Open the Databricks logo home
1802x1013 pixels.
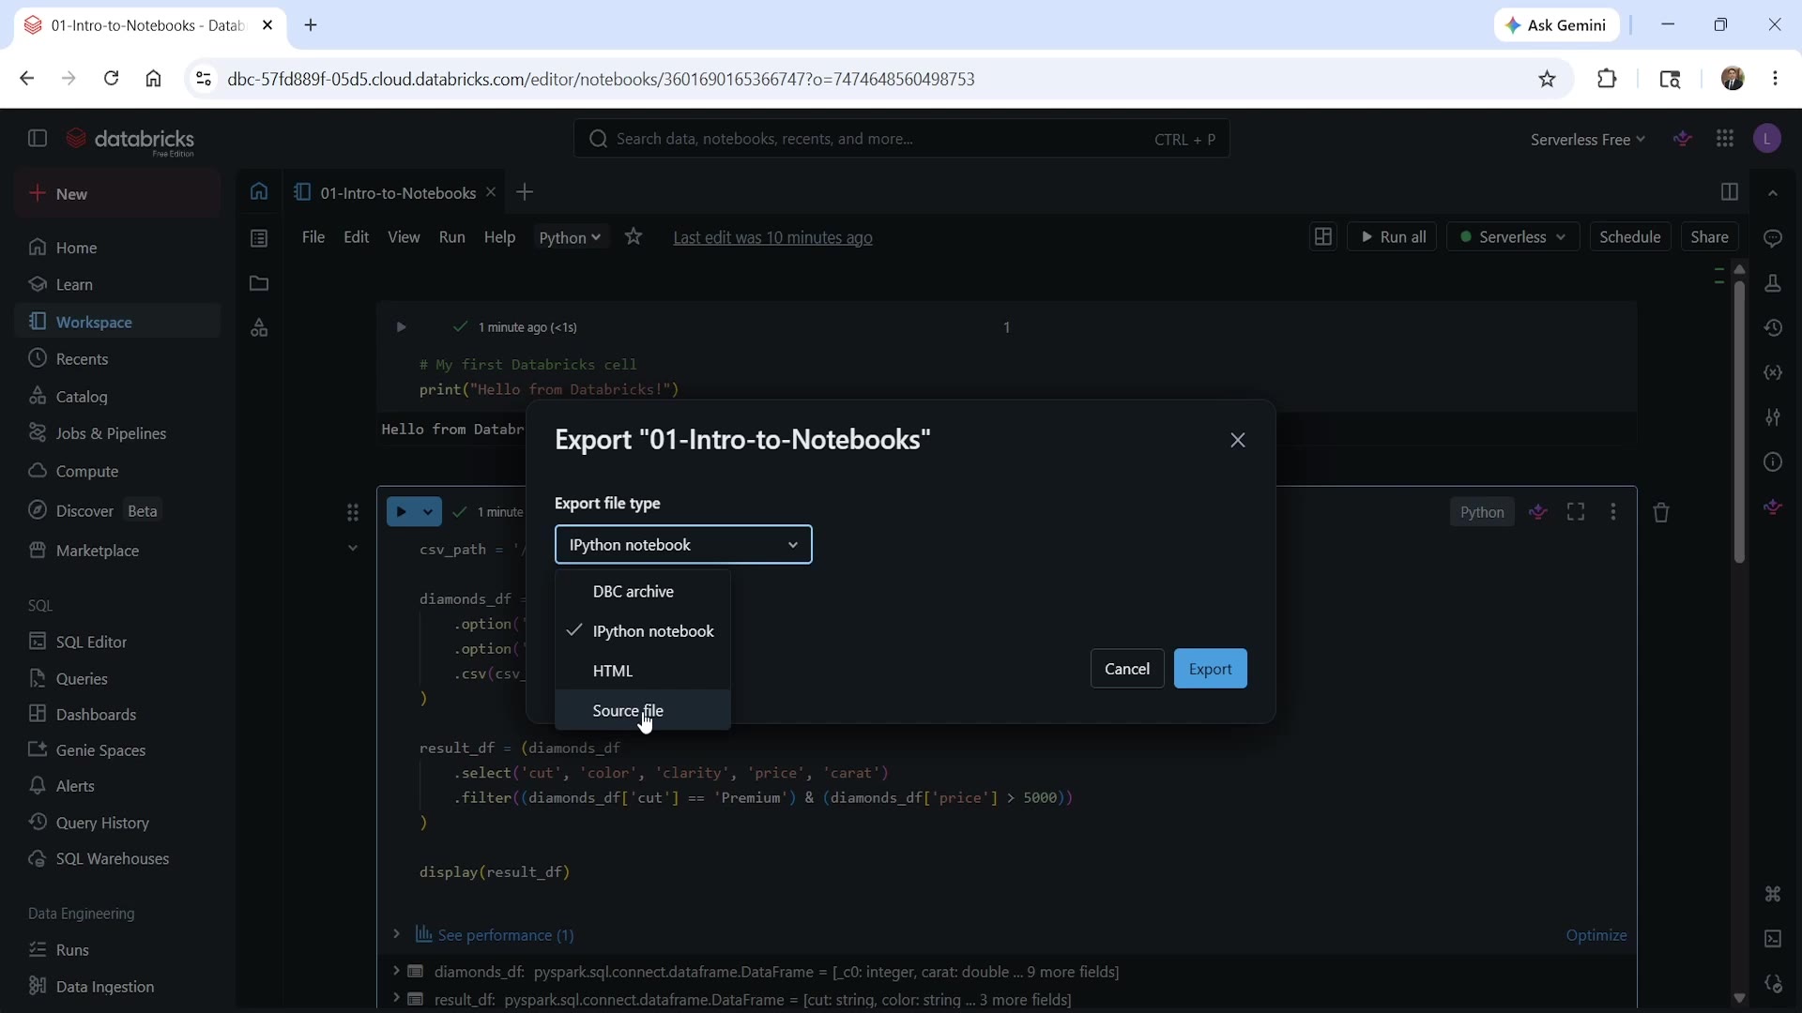(x=130, y=140)
